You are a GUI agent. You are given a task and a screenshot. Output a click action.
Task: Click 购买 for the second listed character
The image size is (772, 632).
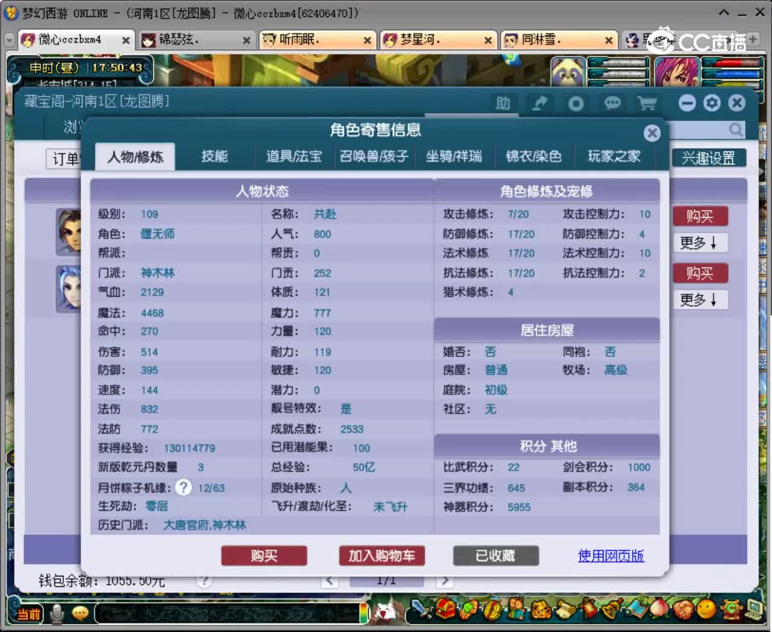pos(700,273)
